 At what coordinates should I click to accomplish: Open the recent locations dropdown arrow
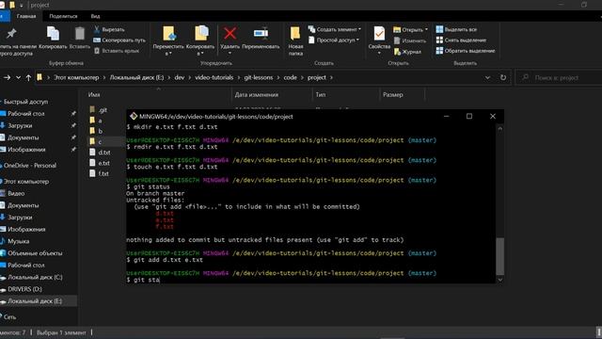[18, 77]
